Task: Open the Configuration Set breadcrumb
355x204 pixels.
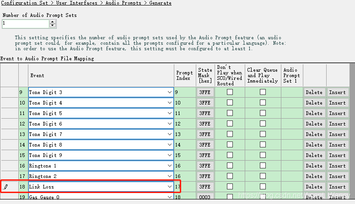Action: click(x=24, y=3)
